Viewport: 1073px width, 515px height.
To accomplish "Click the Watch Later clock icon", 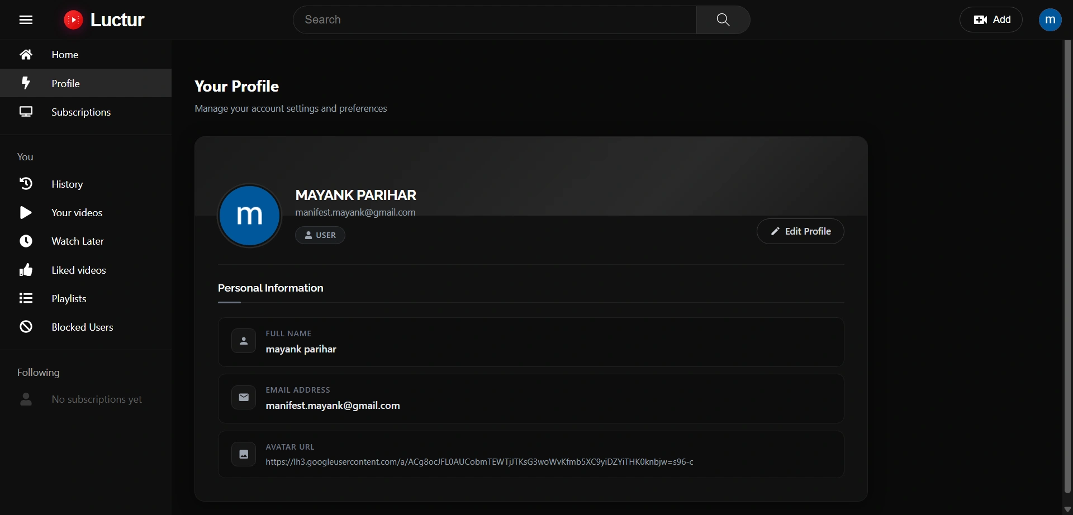I will 26,241.
